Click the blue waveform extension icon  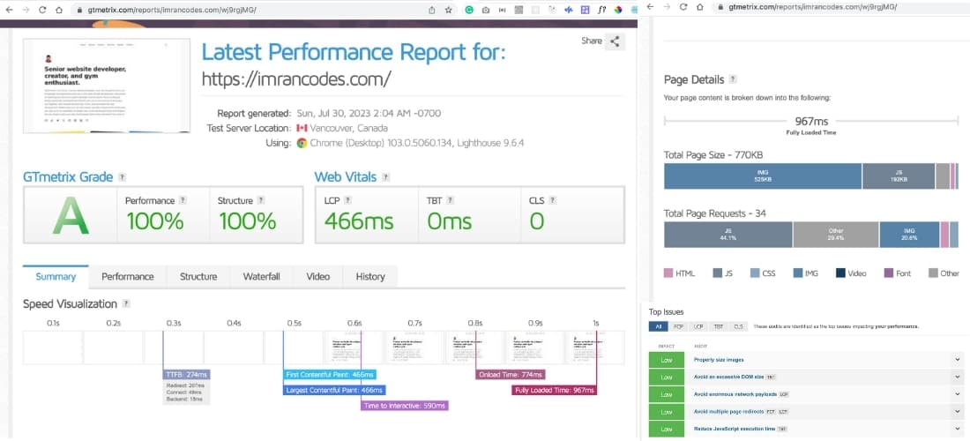[569, 10]
